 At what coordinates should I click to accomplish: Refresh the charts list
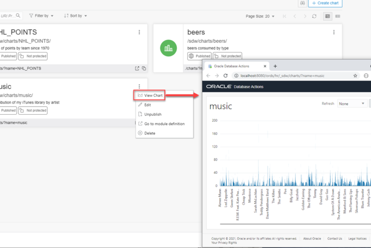[x=314, y=16]
